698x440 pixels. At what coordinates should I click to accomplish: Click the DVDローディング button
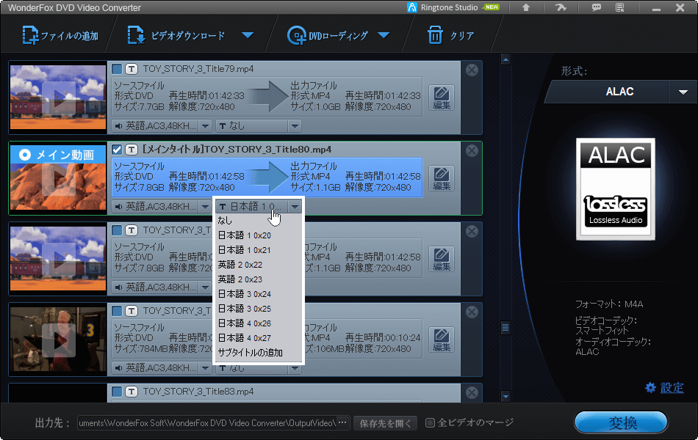[328, 35]
